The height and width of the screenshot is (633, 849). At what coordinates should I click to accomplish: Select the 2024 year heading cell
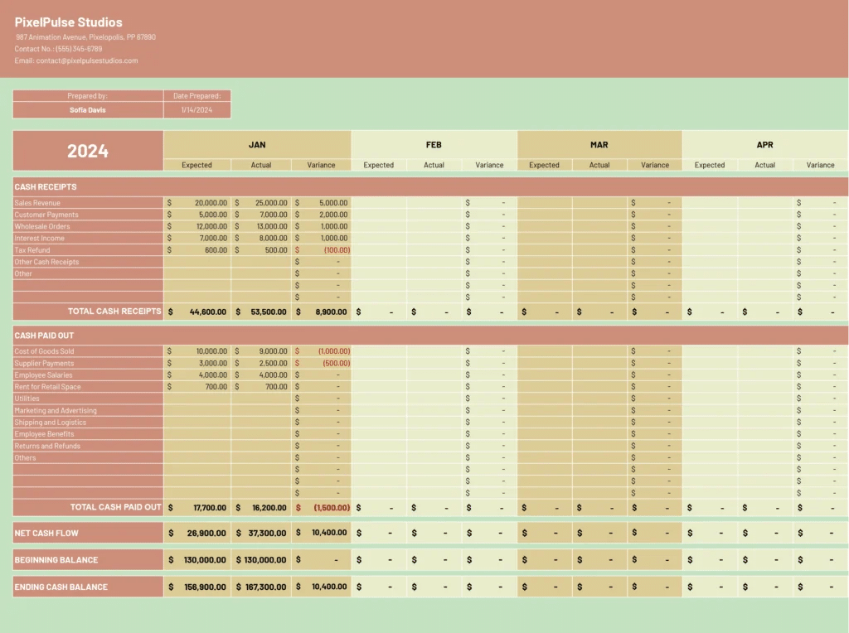[88, 151]
